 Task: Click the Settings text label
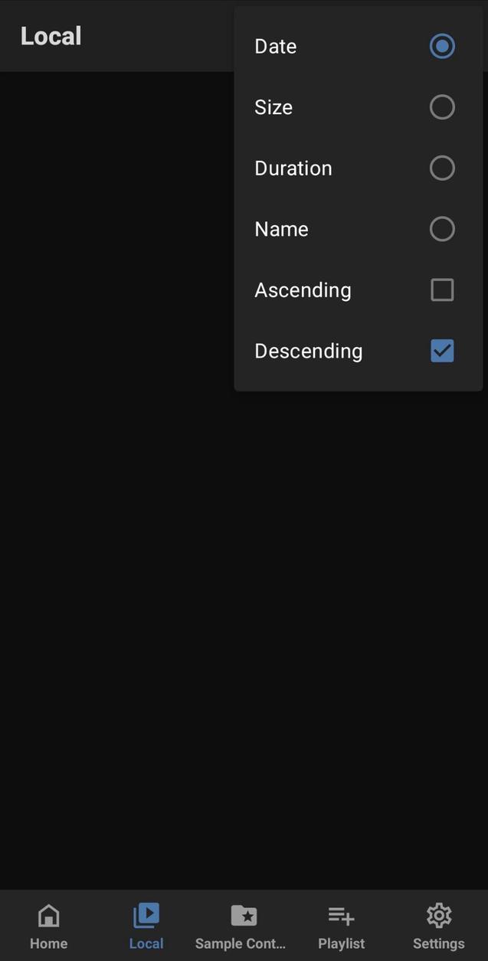(438, 943)
